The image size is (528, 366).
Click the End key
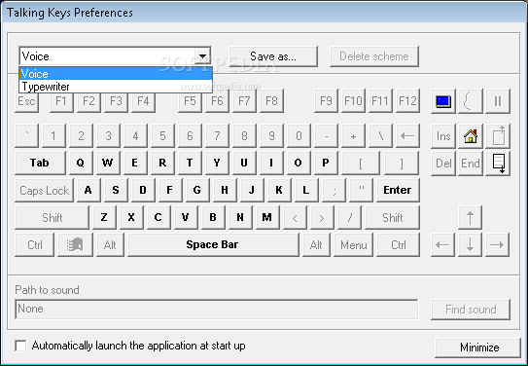471,164
